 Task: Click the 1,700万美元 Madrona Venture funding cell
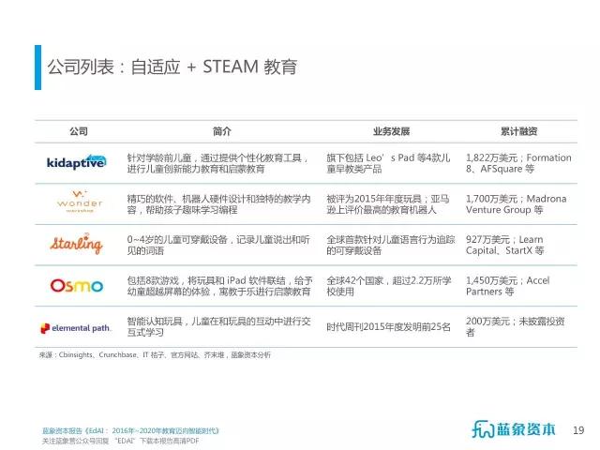coord(517,204)
